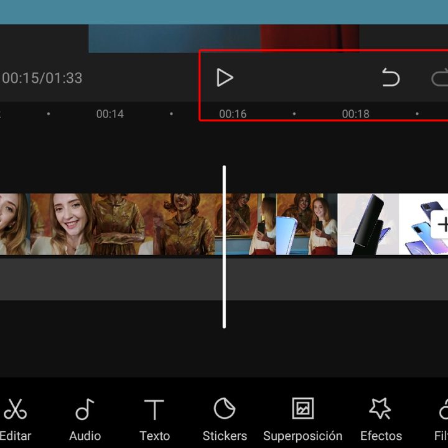Tap the video preview area
Screen dimensions: 448x448
(224, 39)
